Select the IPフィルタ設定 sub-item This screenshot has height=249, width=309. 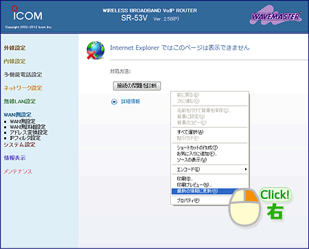25,138
